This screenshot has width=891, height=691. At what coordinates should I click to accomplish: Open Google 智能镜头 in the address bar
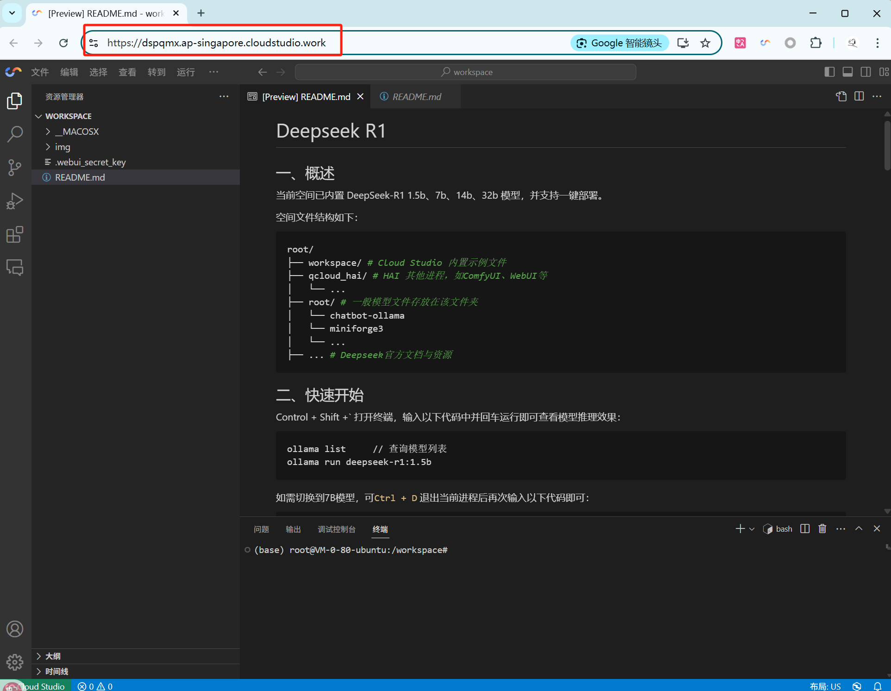(x=619, y=43)
